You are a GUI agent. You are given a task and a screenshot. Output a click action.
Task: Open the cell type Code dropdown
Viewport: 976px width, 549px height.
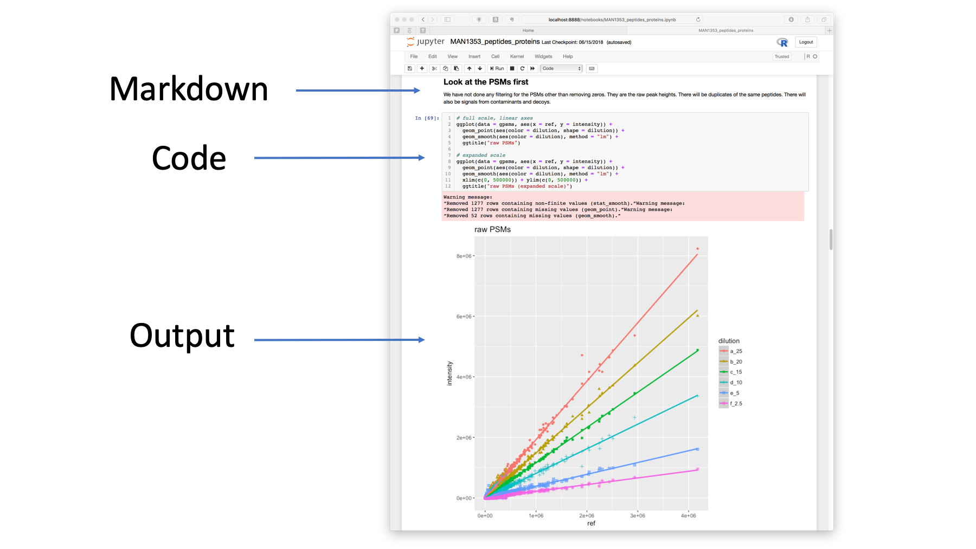[561, 68]
